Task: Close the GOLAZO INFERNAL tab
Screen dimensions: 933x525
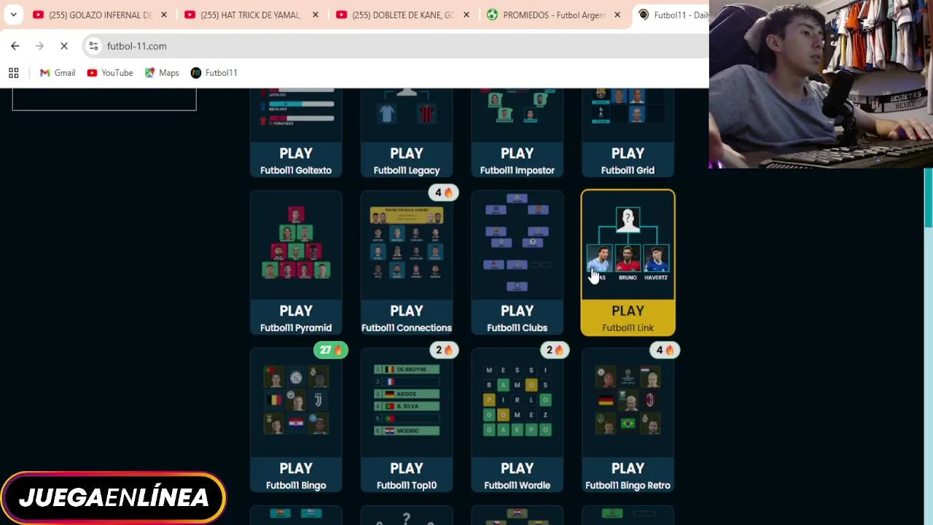Action: pyautogui.click(x=164, y=15)
